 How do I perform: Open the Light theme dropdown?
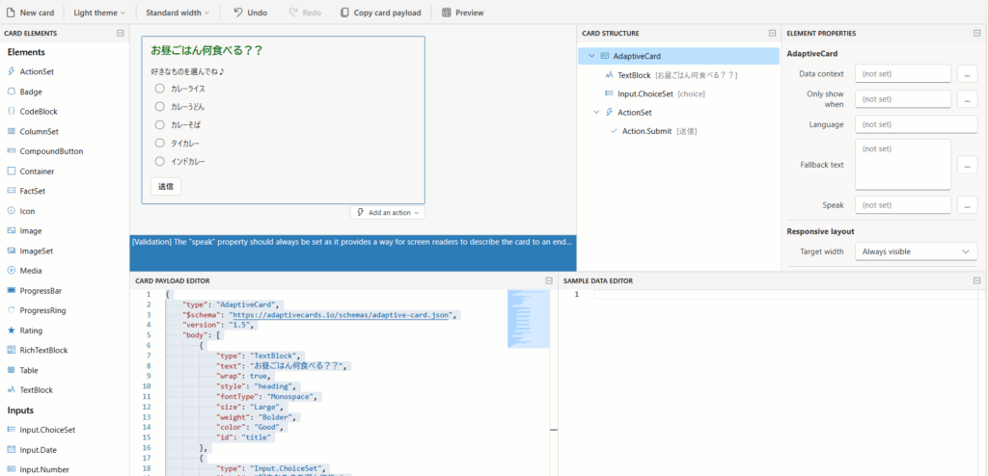point(99,13)
